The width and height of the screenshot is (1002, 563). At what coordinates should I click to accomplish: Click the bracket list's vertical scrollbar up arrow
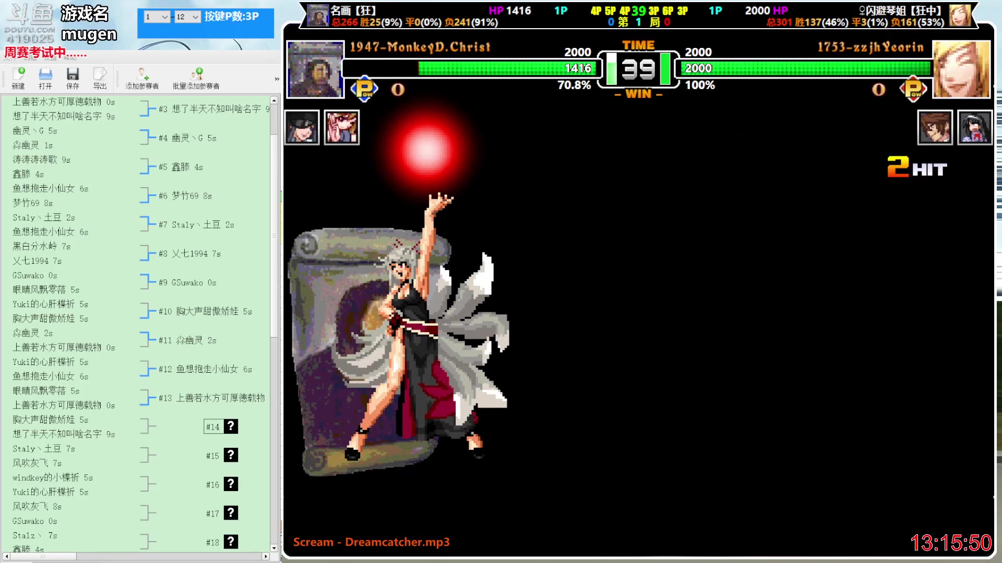(274, 100)
